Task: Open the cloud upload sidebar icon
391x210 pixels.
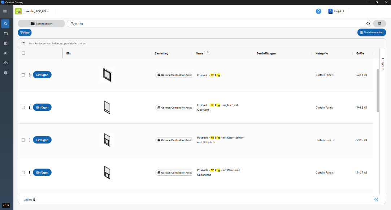Action: [x=5, y=63]
